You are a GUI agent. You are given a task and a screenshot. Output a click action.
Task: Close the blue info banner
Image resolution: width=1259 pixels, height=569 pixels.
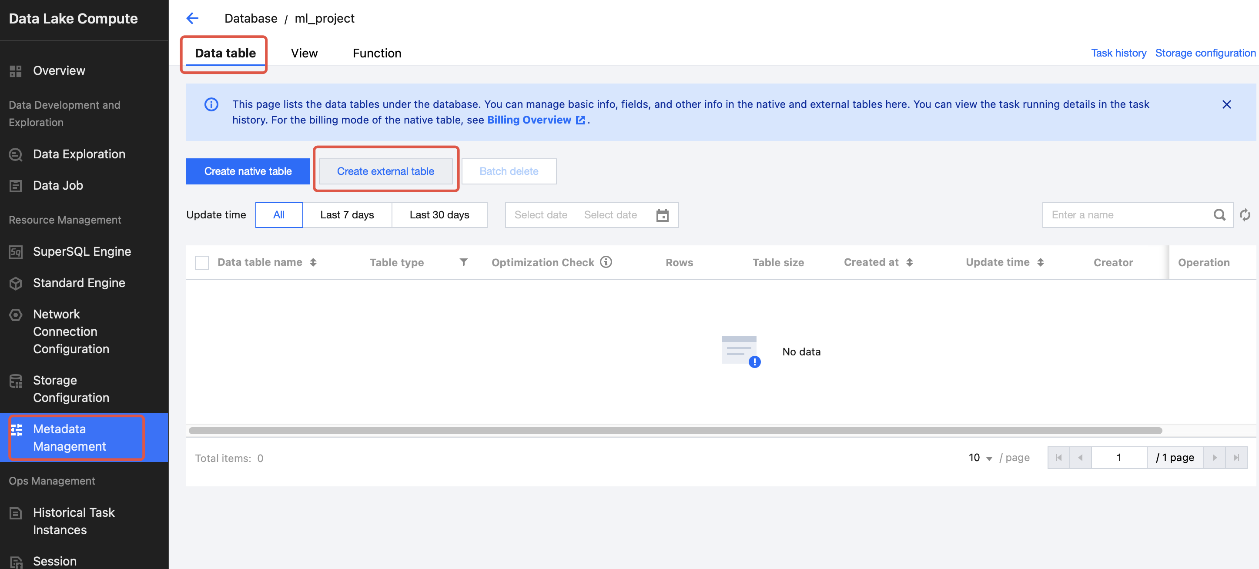tap(1226, 104)
